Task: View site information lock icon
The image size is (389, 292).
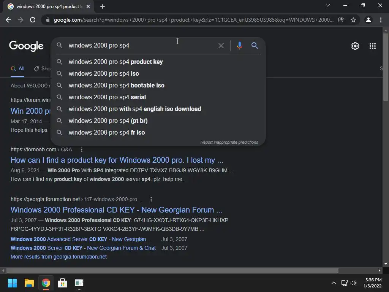Action: pos(48,20)
